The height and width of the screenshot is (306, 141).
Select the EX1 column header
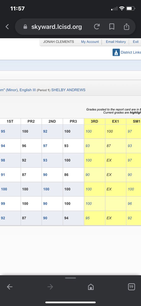click(x=116, y=121)
